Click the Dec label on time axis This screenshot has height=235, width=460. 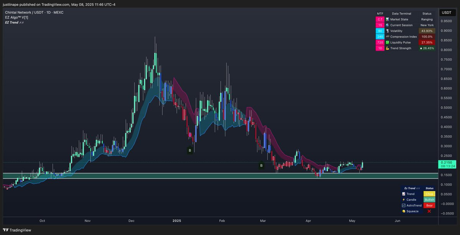(x=131, y=221)
